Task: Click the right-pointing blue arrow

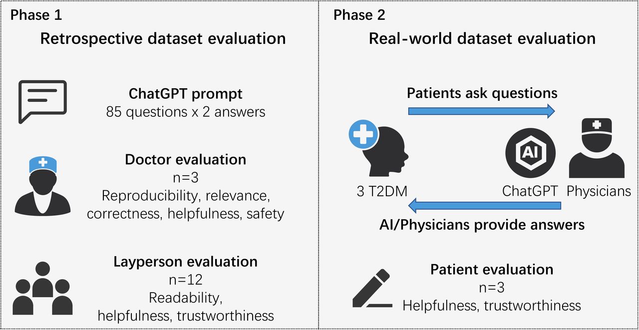Action: pyautogui.click(x=482, y=111)
